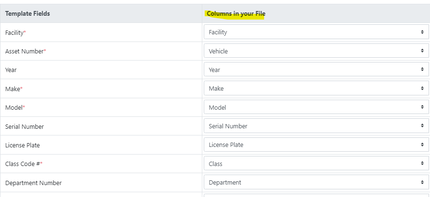Click the "Make" template field label
The height and width of the screenshot is (197, 430).
12,89
